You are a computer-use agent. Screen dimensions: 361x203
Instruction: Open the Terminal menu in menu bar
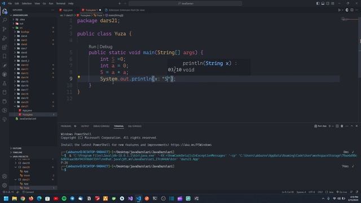point(61,3)
